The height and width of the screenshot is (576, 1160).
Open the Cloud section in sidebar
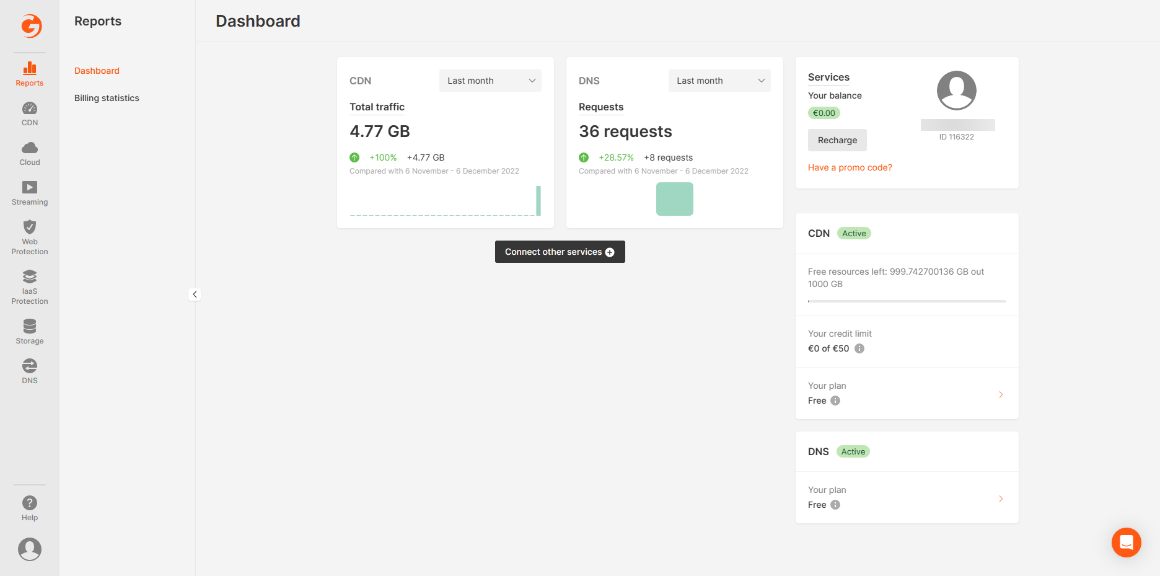(x=29, y=154)
